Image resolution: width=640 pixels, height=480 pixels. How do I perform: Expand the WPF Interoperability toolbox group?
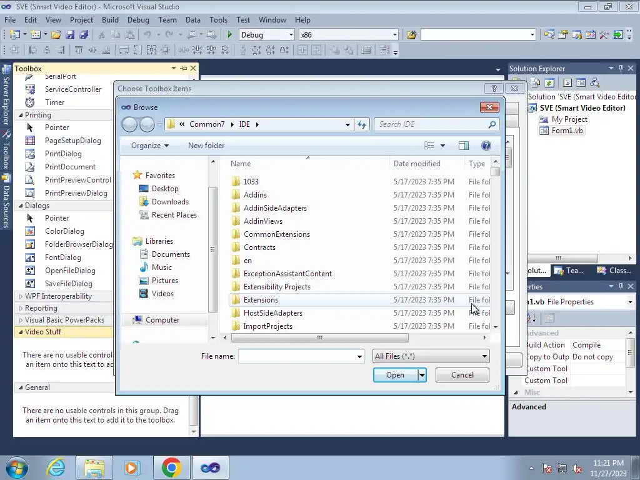tap(21, 296)
